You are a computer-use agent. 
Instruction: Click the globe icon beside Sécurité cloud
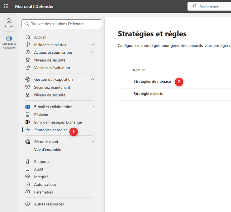coord(28,142)
